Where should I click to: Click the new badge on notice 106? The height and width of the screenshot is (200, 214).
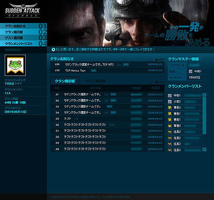pyautogui.click(x=126, y=65)
